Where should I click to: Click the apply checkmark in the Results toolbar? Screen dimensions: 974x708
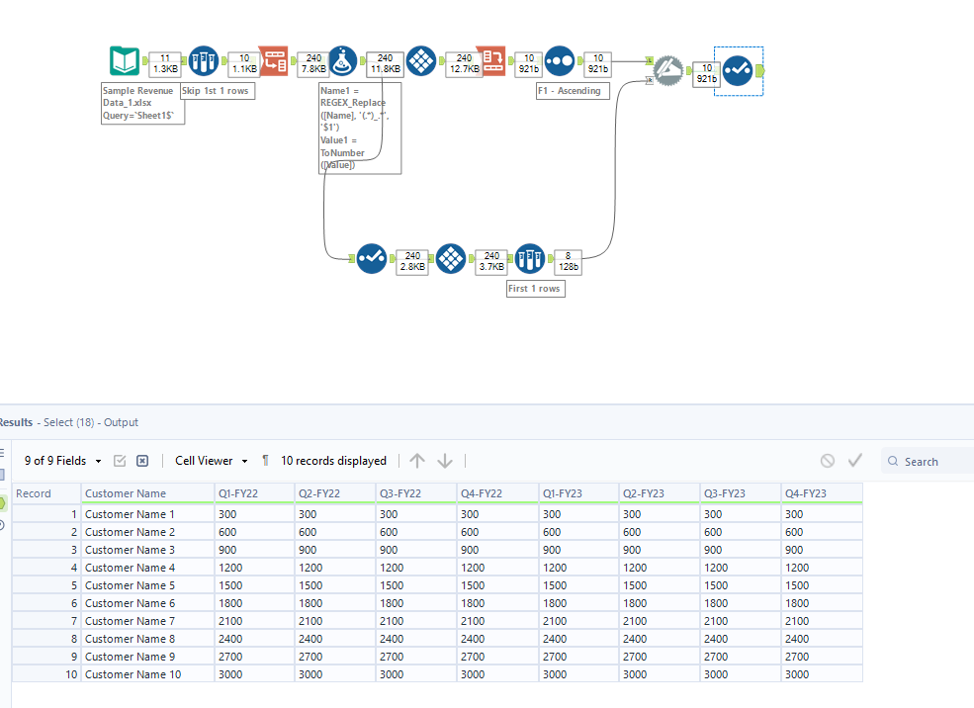click(x=856, y=461)
